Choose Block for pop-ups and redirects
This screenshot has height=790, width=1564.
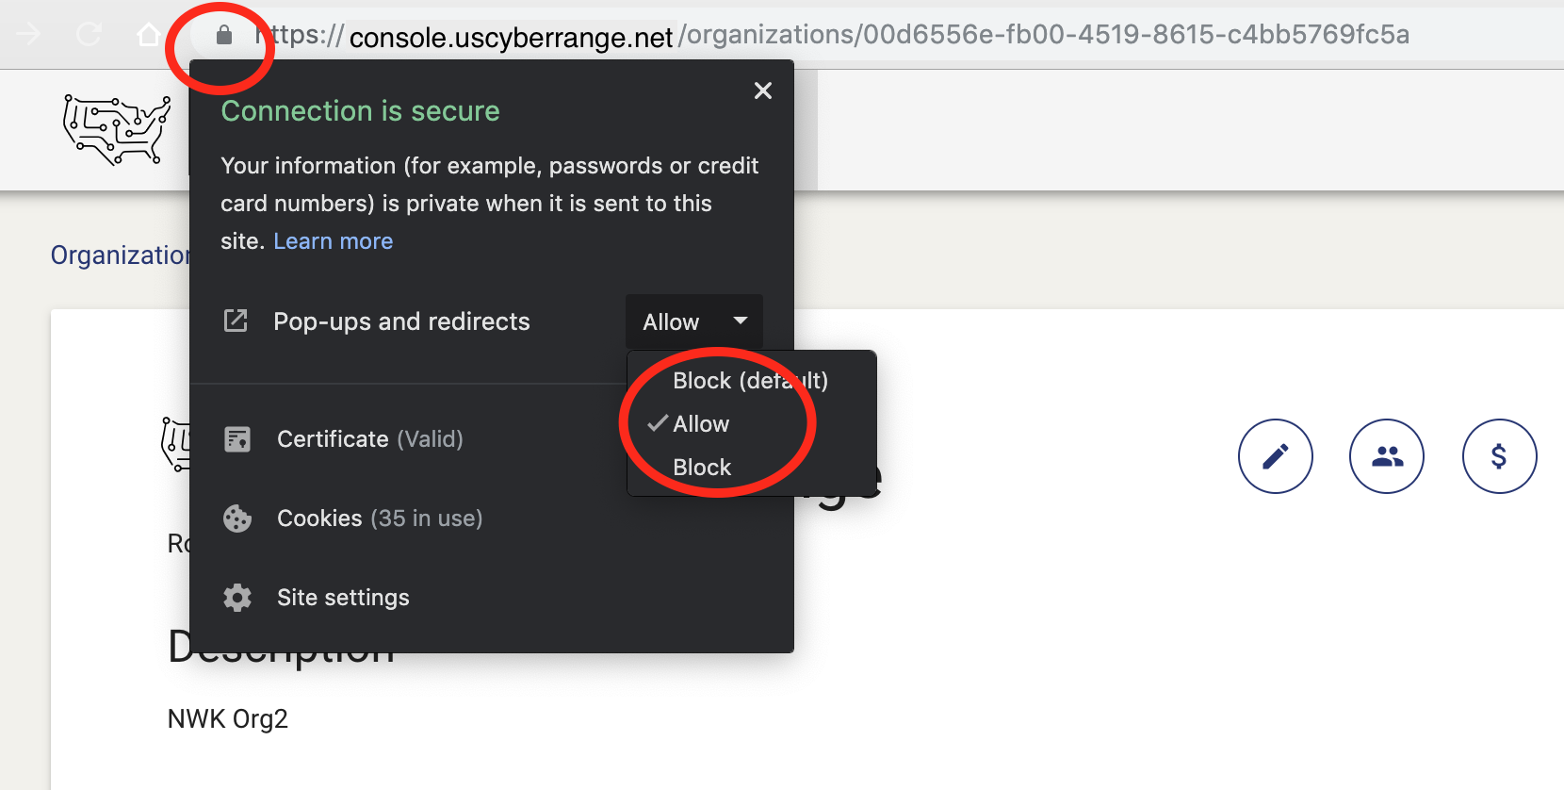(702, 467)
